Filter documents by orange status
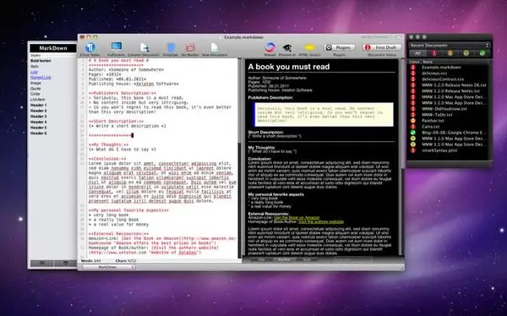Image resolution: width=507 pixels, height=316 pixels. (x=450, y=53)
